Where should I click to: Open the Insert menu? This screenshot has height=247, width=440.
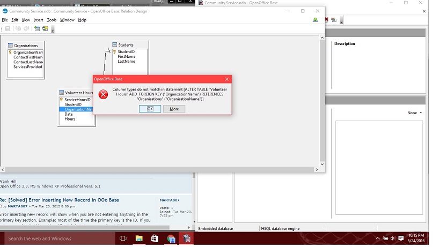click(38, 20)
